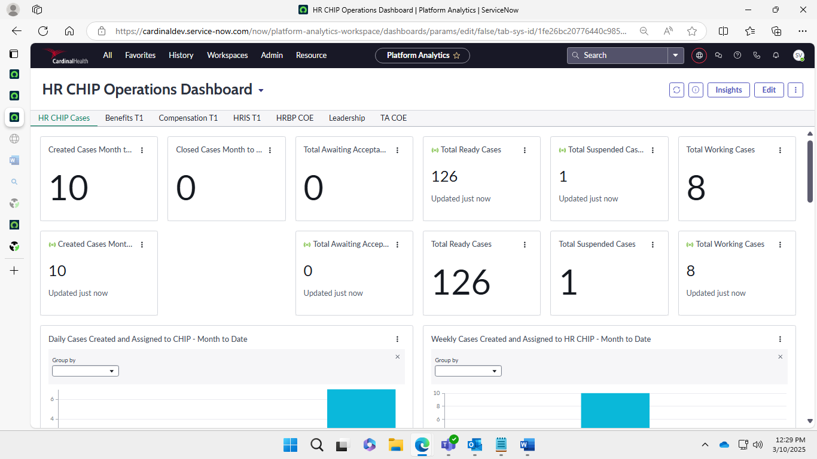This screenshot has width=817, height=459.
Task: Switch to HRBP COE tab
Action: (295, 118)
